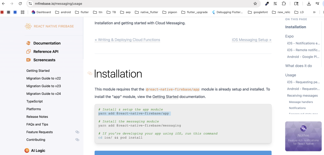Open FAQs and Tips sidebar page
The width and height of the screenshot is (324, 155).
[37, 124]
